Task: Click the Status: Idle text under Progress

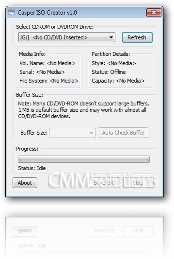Action: click(x=32, y=168)
